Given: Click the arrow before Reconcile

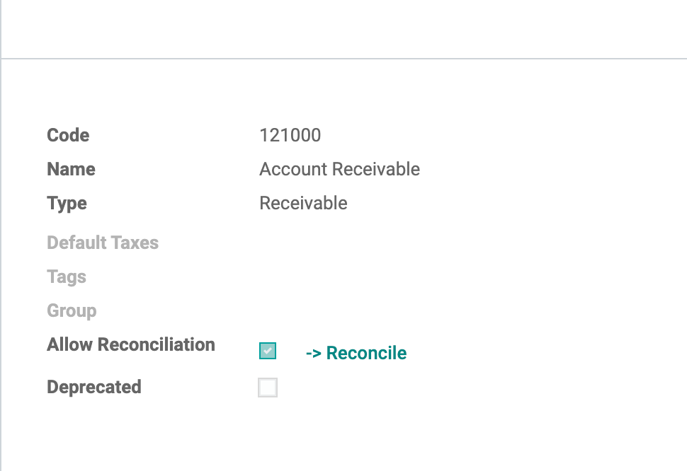Looking at the screenshot, I should point(314,354).
